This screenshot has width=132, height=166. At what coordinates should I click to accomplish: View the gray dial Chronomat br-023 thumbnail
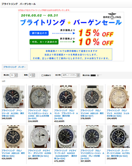pyautogui.click(x=92, y=137)
